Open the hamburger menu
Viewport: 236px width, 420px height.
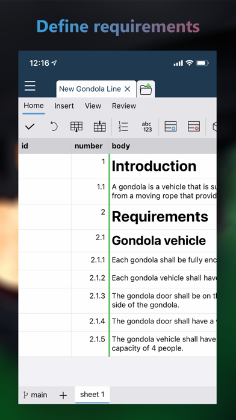[x=30, y=86]
